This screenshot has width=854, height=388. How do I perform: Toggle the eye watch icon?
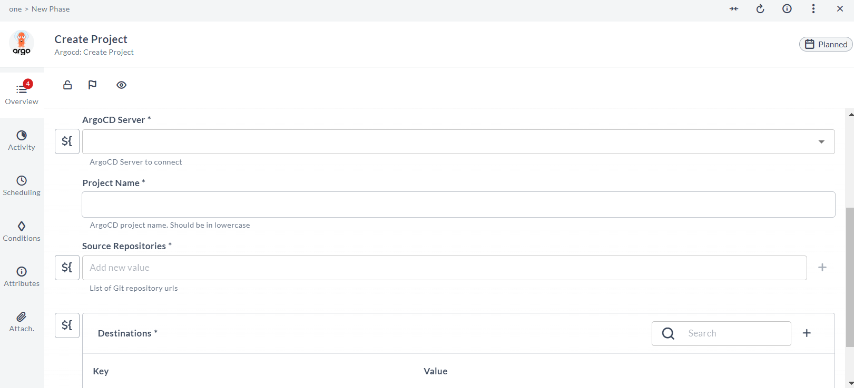pos(121,85)
